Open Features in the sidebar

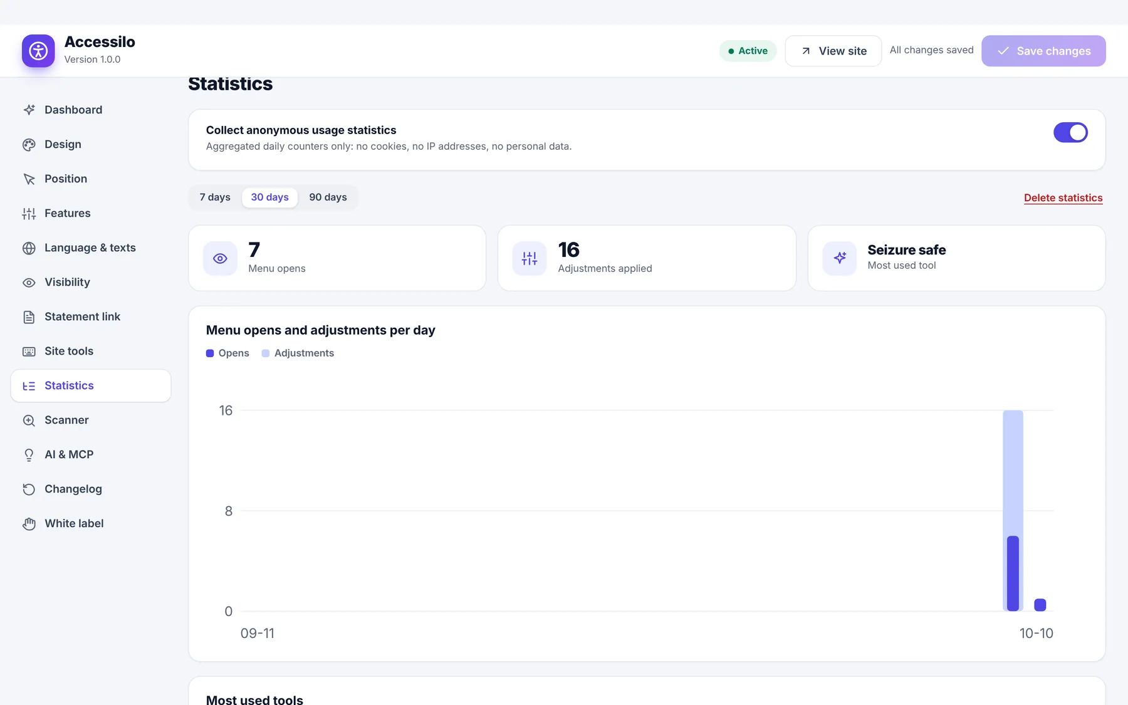click(91, 213)
